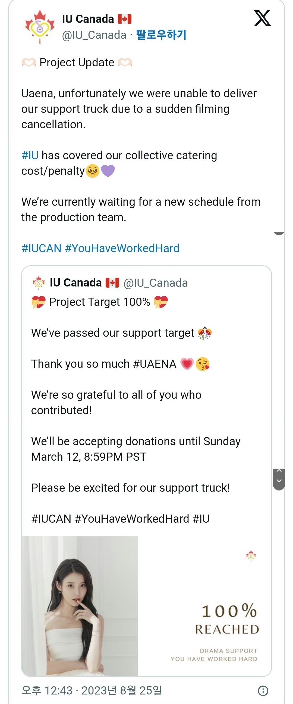Viewport: 293px width, 704px height.
Task: Open the 100% Reached banner image
Action: coord(204,606)
